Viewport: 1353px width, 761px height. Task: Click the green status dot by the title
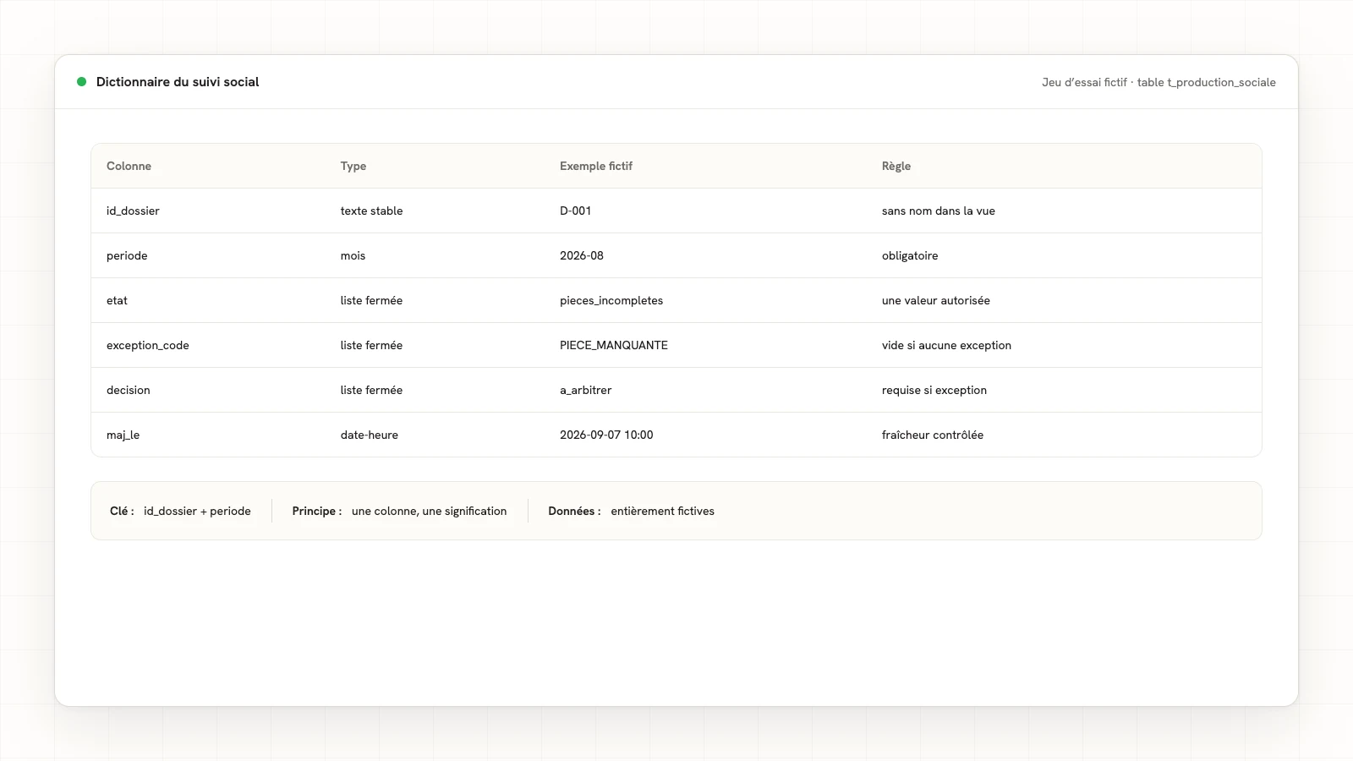[x=82, y=82]
